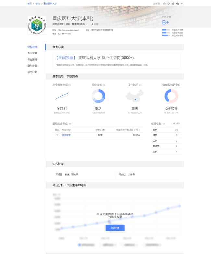
Task: Click the 立即开通 button
Action: [115, 228]
